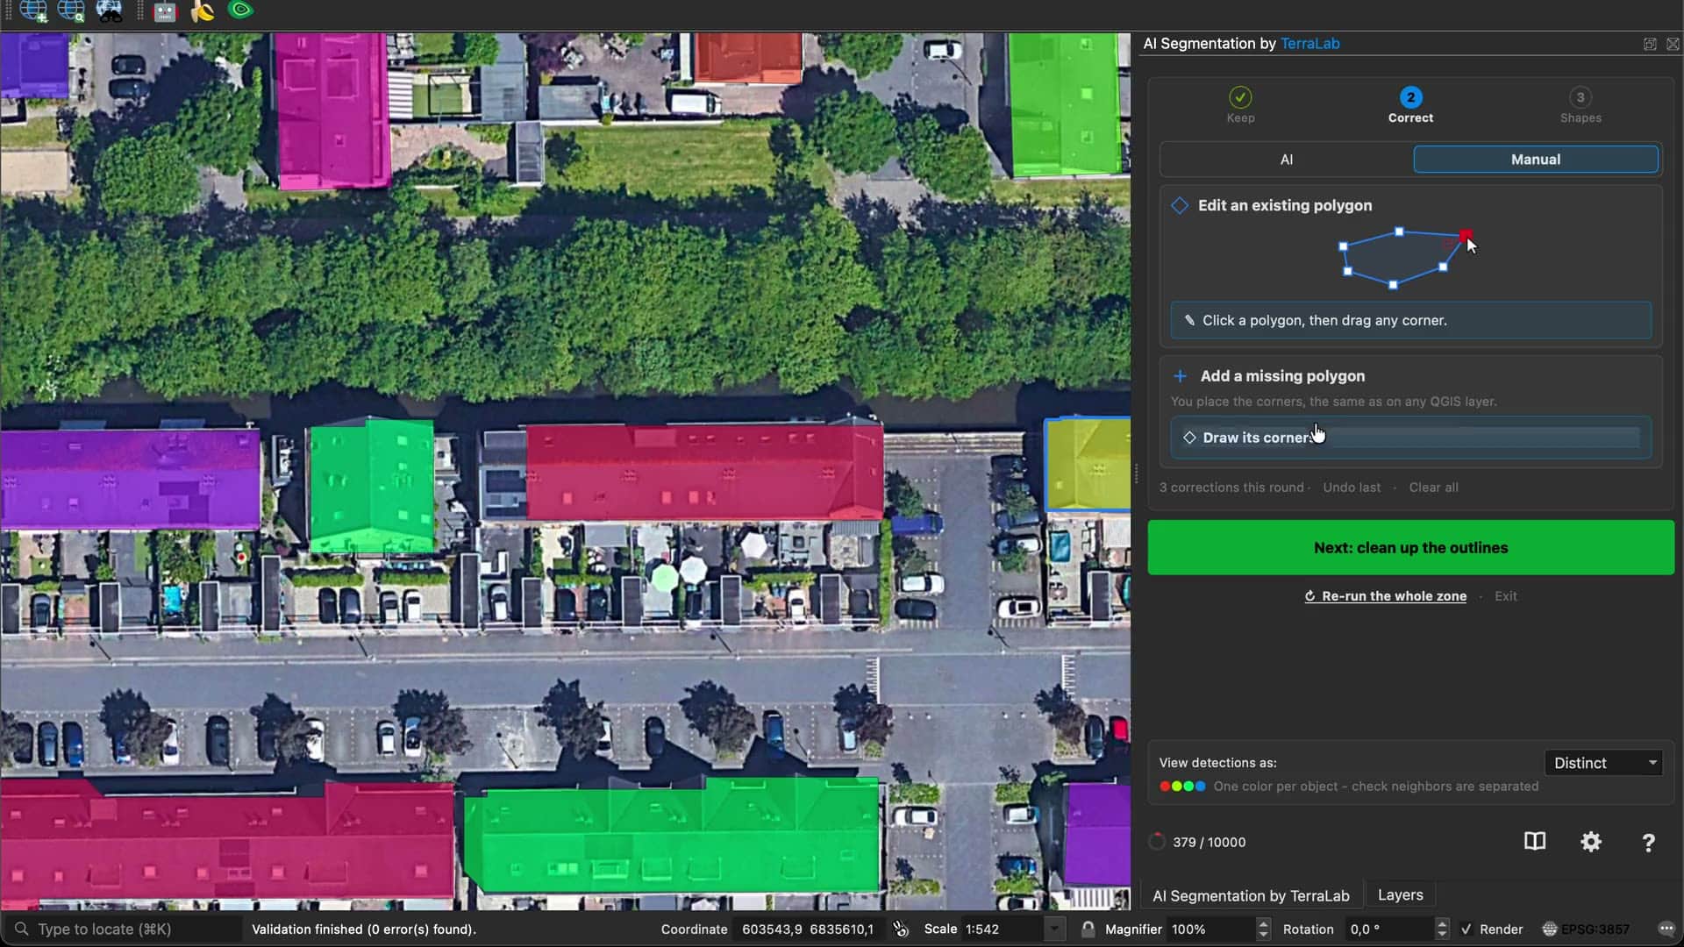Decrease the Rotation value with down arrow
The height and width of the screenshot is (947, 1684).
pos(1442,936)
